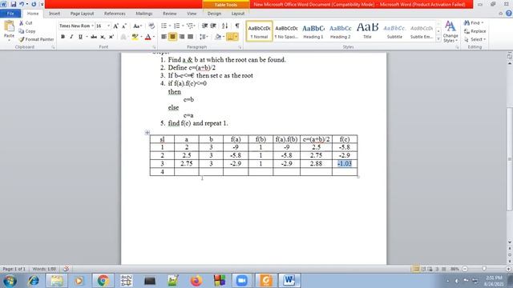Click the red font color button
Screen dimensions: 513x288
147,37
